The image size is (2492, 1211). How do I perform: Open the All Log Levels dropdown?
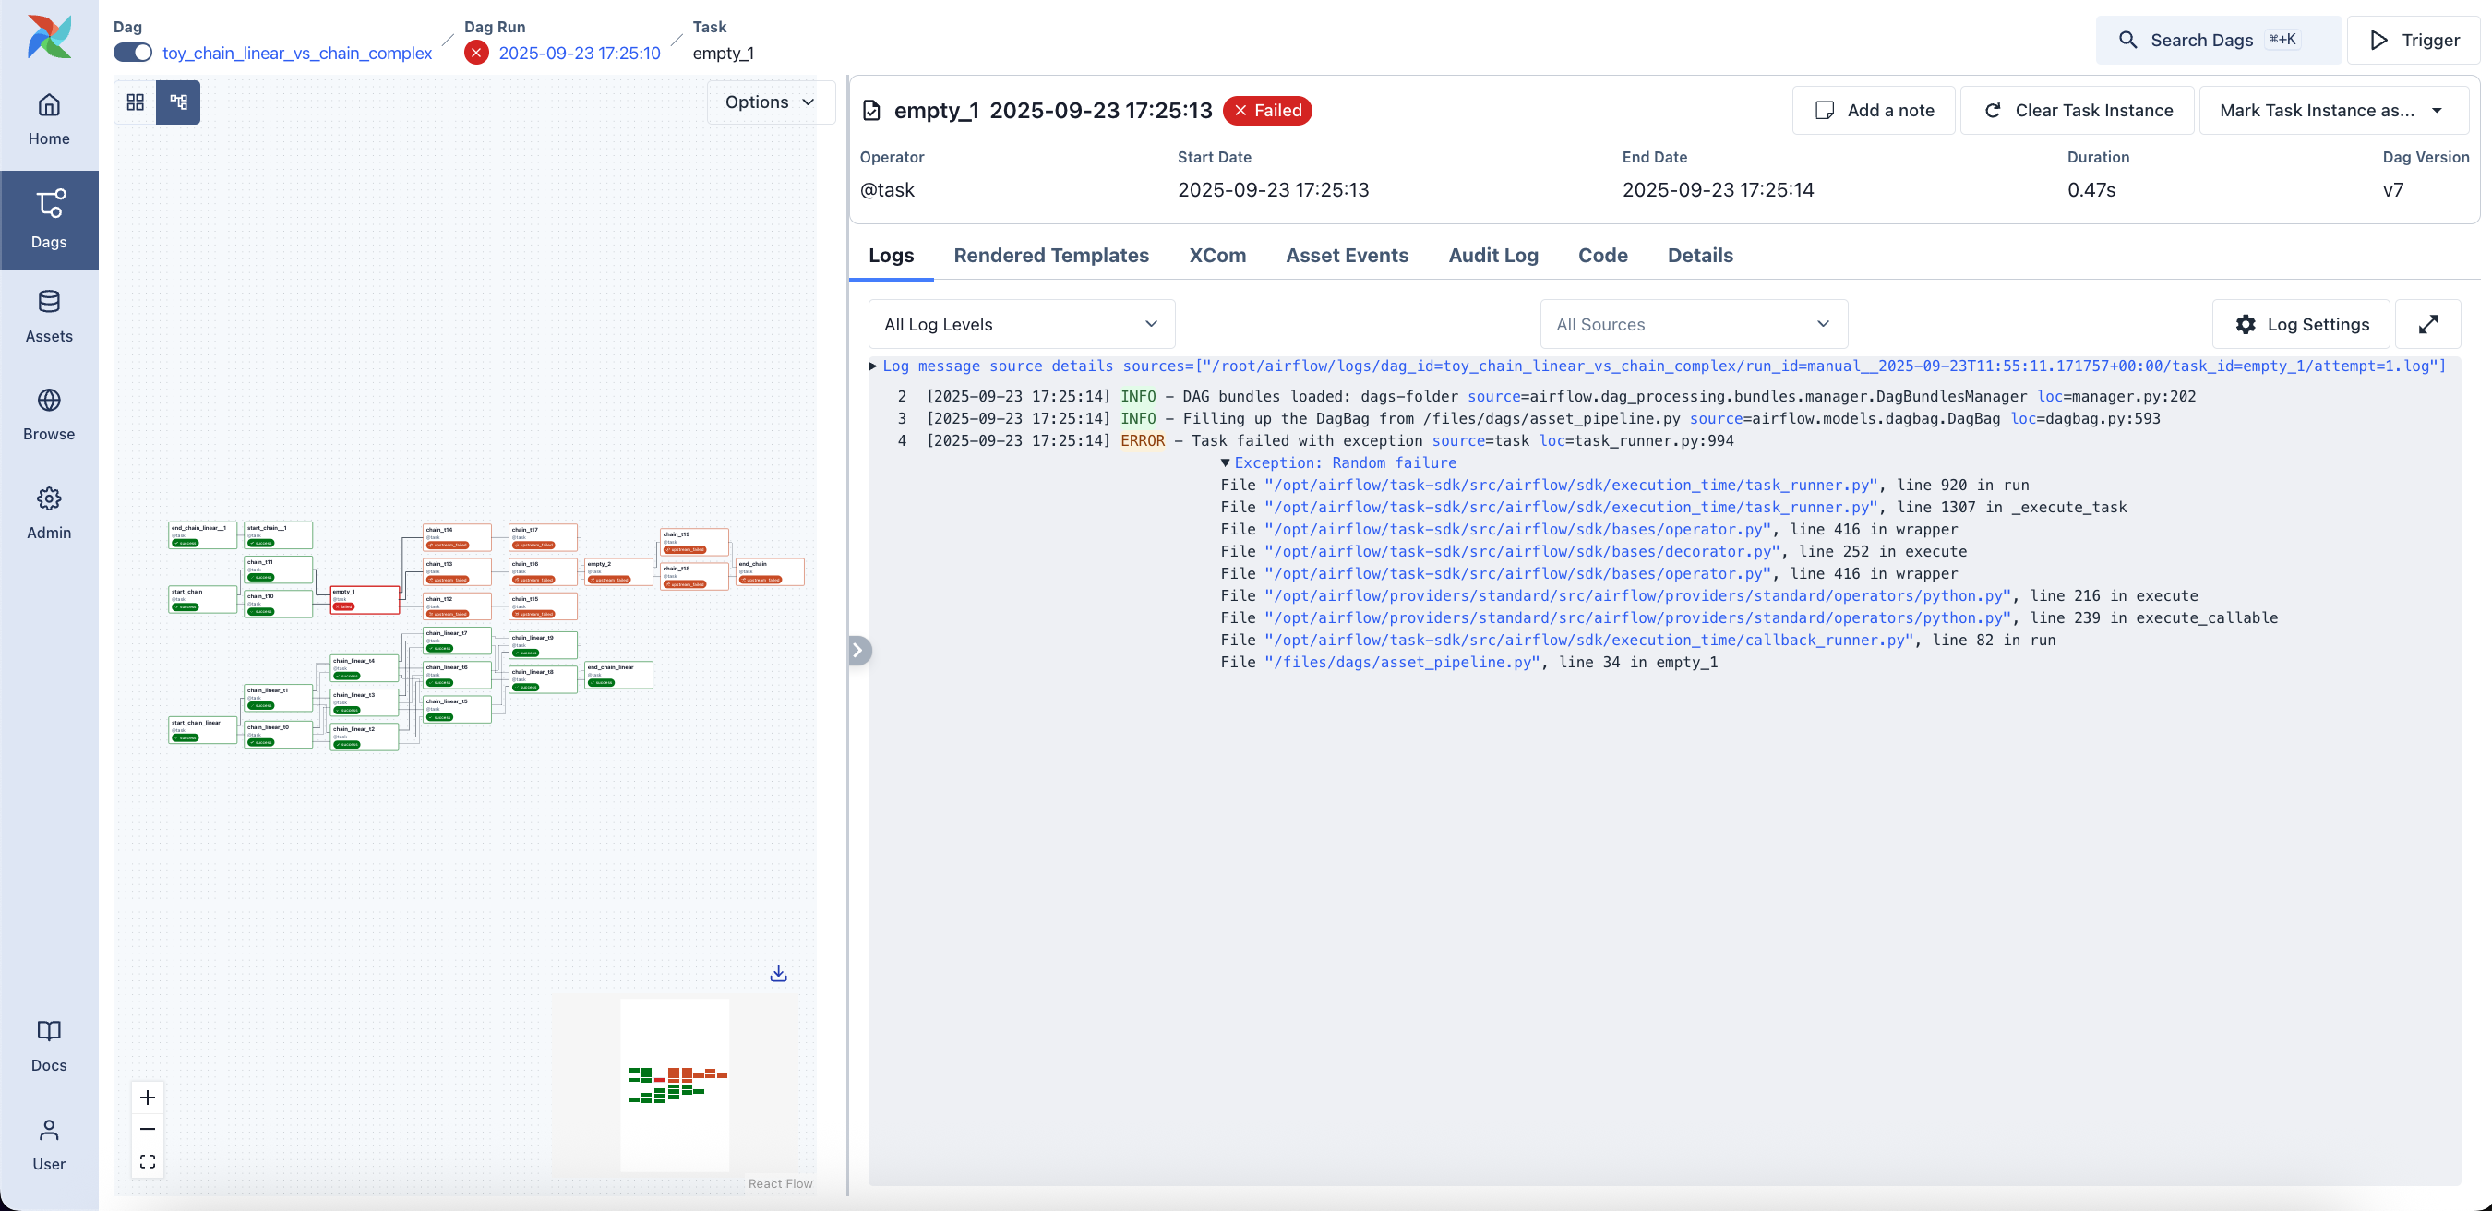(1021, 324)
